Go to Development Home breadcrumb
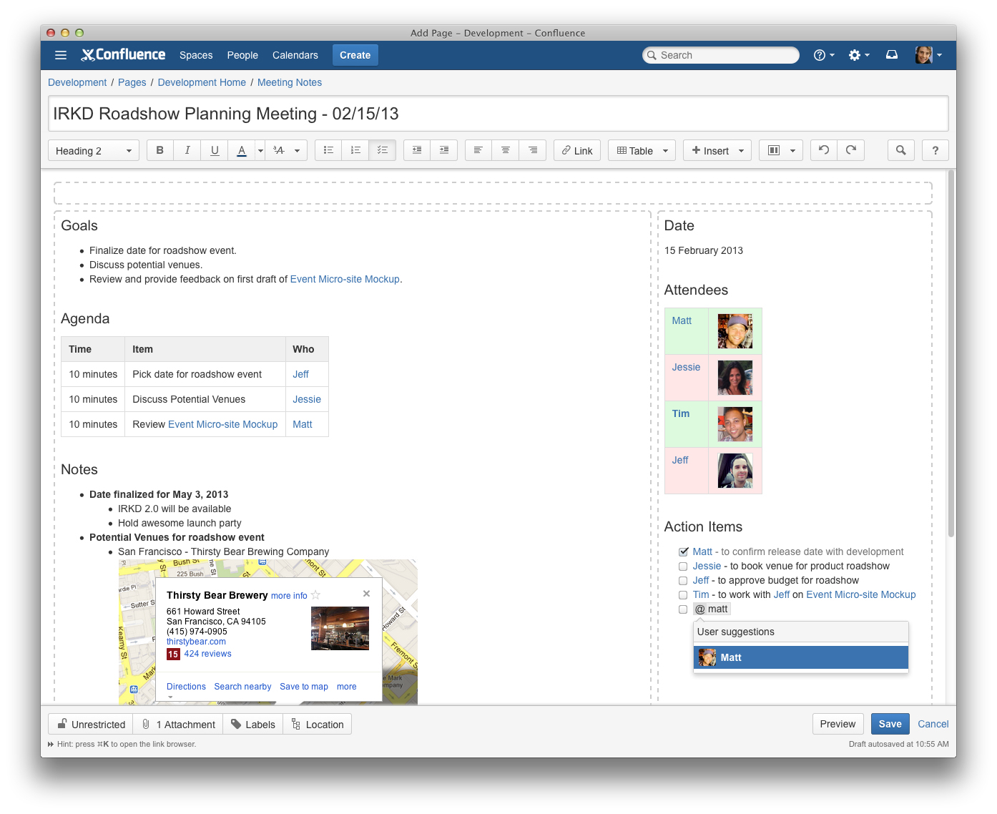This screenshot has width=997, height=814. (202, 82)
